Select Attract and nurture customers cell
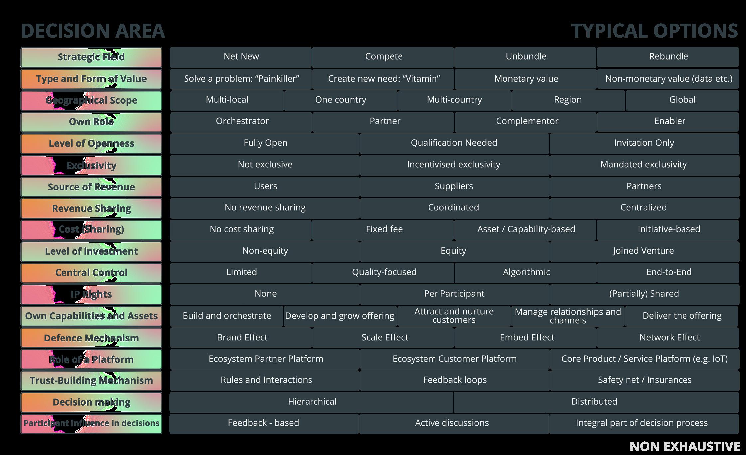 tap(453, 316)
